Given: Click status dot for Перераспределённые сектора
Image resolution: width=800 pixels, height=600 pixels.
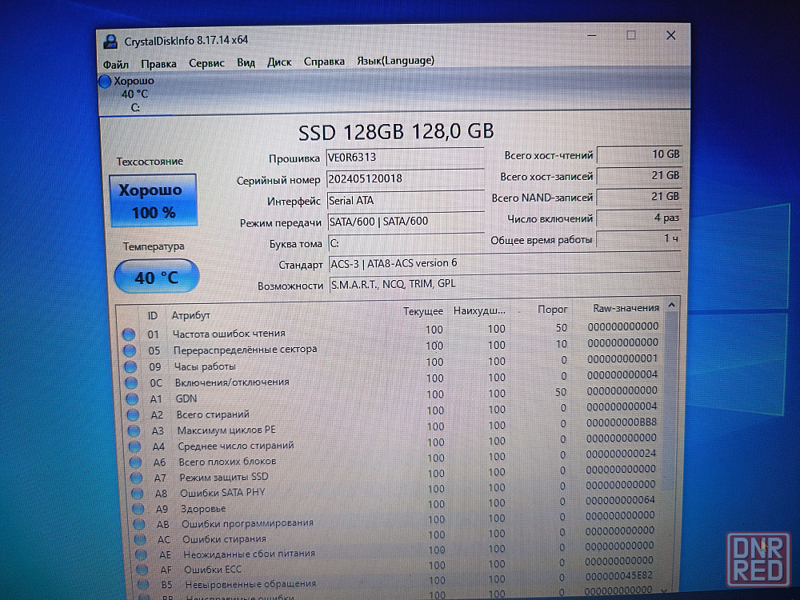Looking at the screenshot, I should pos(130,350).
